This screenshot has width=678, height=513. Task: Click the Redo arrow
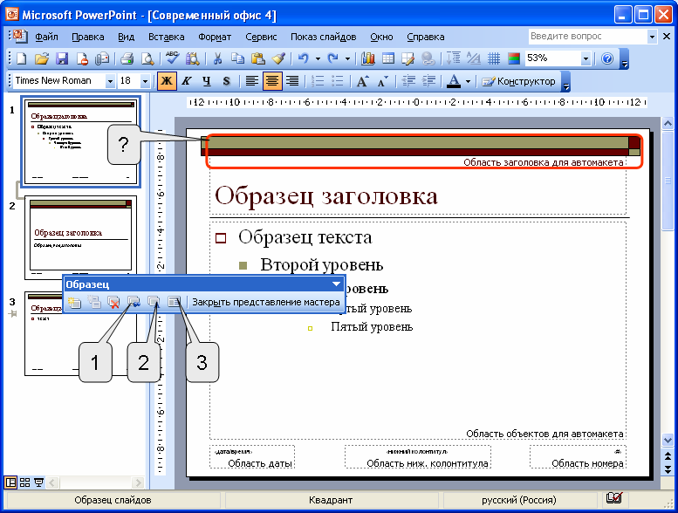pos(332,58)
